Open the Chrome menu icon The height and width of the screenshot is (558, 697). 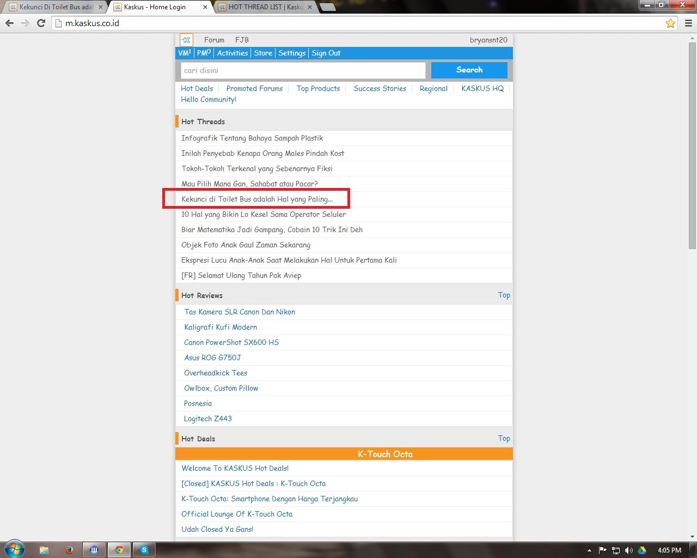pos(688,23)
